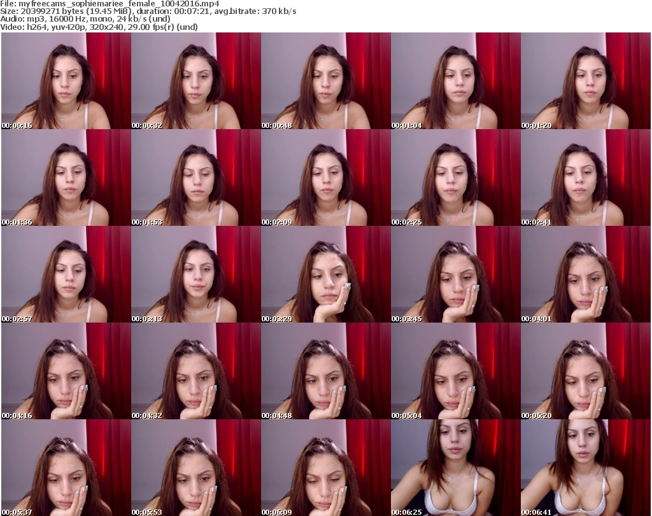Choose the frame at 00:03:29
Screen dimensions: 652x516
326,274
